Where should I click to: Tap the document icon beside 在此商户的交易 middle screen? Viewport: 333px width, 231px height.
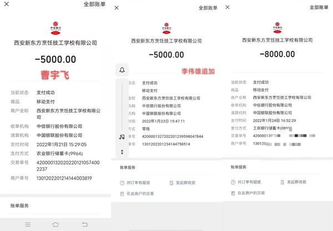click(x=122, y=194)
